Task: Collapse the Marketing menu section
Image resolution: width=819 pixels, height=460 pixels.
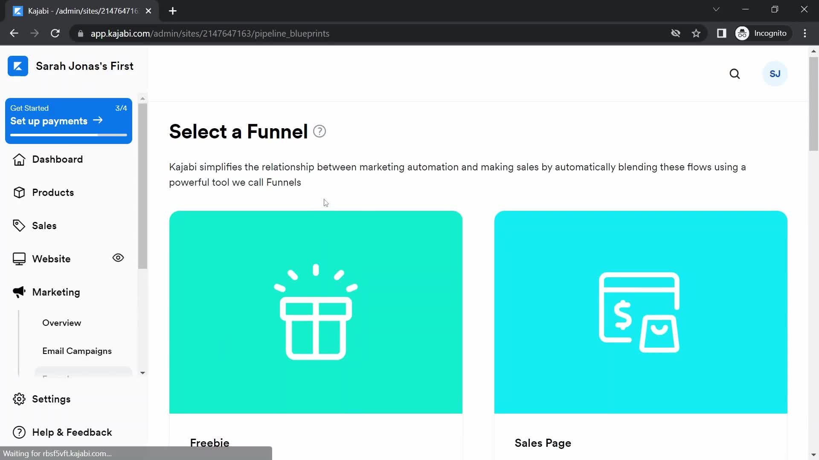Action: coord(56,292)
